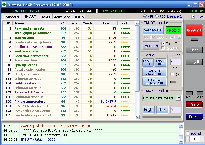The image size is (205, 145).
Task: Click the log panel scroll-up arrow
Action: pos(181,125)
